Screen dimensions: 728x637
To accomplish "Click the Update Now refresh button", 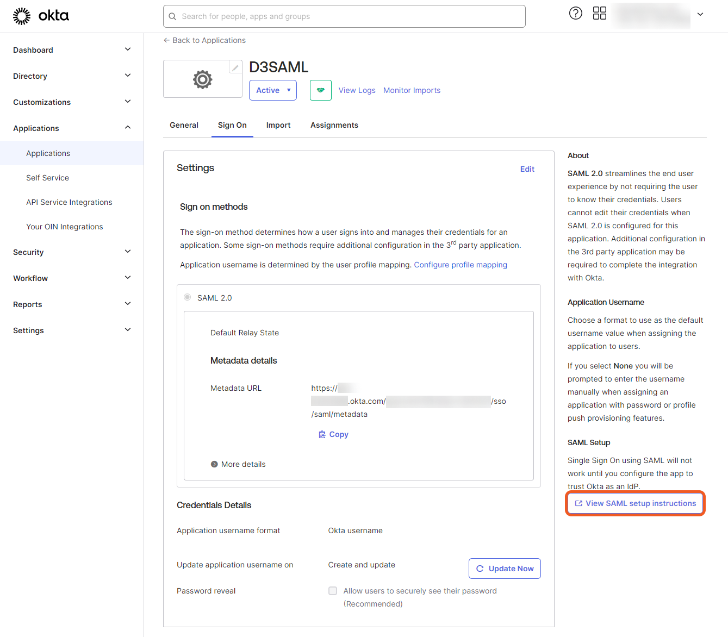I will (504, 569).
